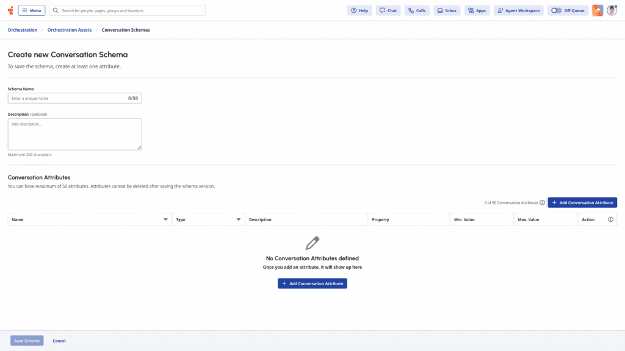625x351 pixels.
Task: Check the Inbox
Action: [x=446, y=10]
